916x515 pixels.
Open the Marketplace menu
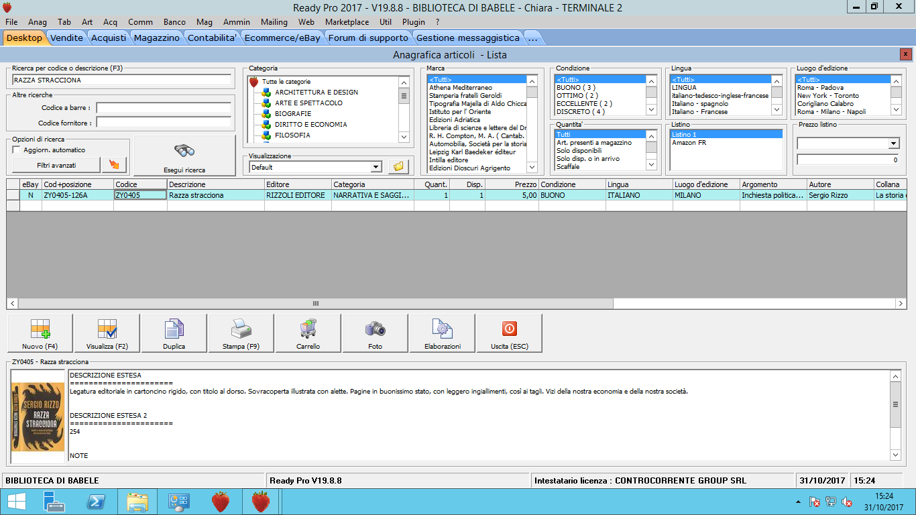(x=347, y=22)
